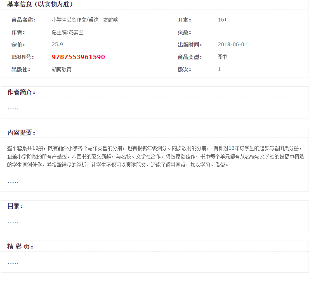Click the 基本信息（以实物为准）heading
Image resolution: width=316 pixels, height=286 pixels.
click(40, 4)
